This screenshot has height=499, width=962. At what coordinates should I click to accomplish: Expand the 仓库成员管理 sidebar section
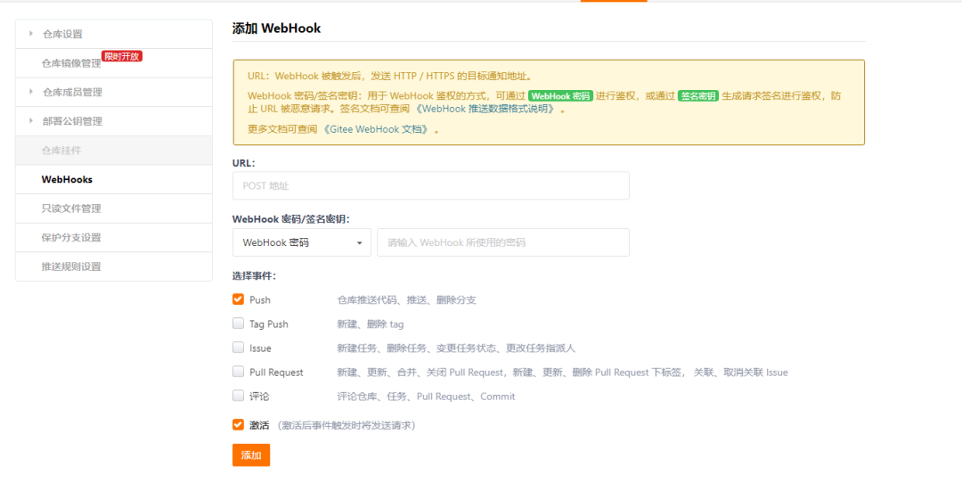[x=113, y=92]
